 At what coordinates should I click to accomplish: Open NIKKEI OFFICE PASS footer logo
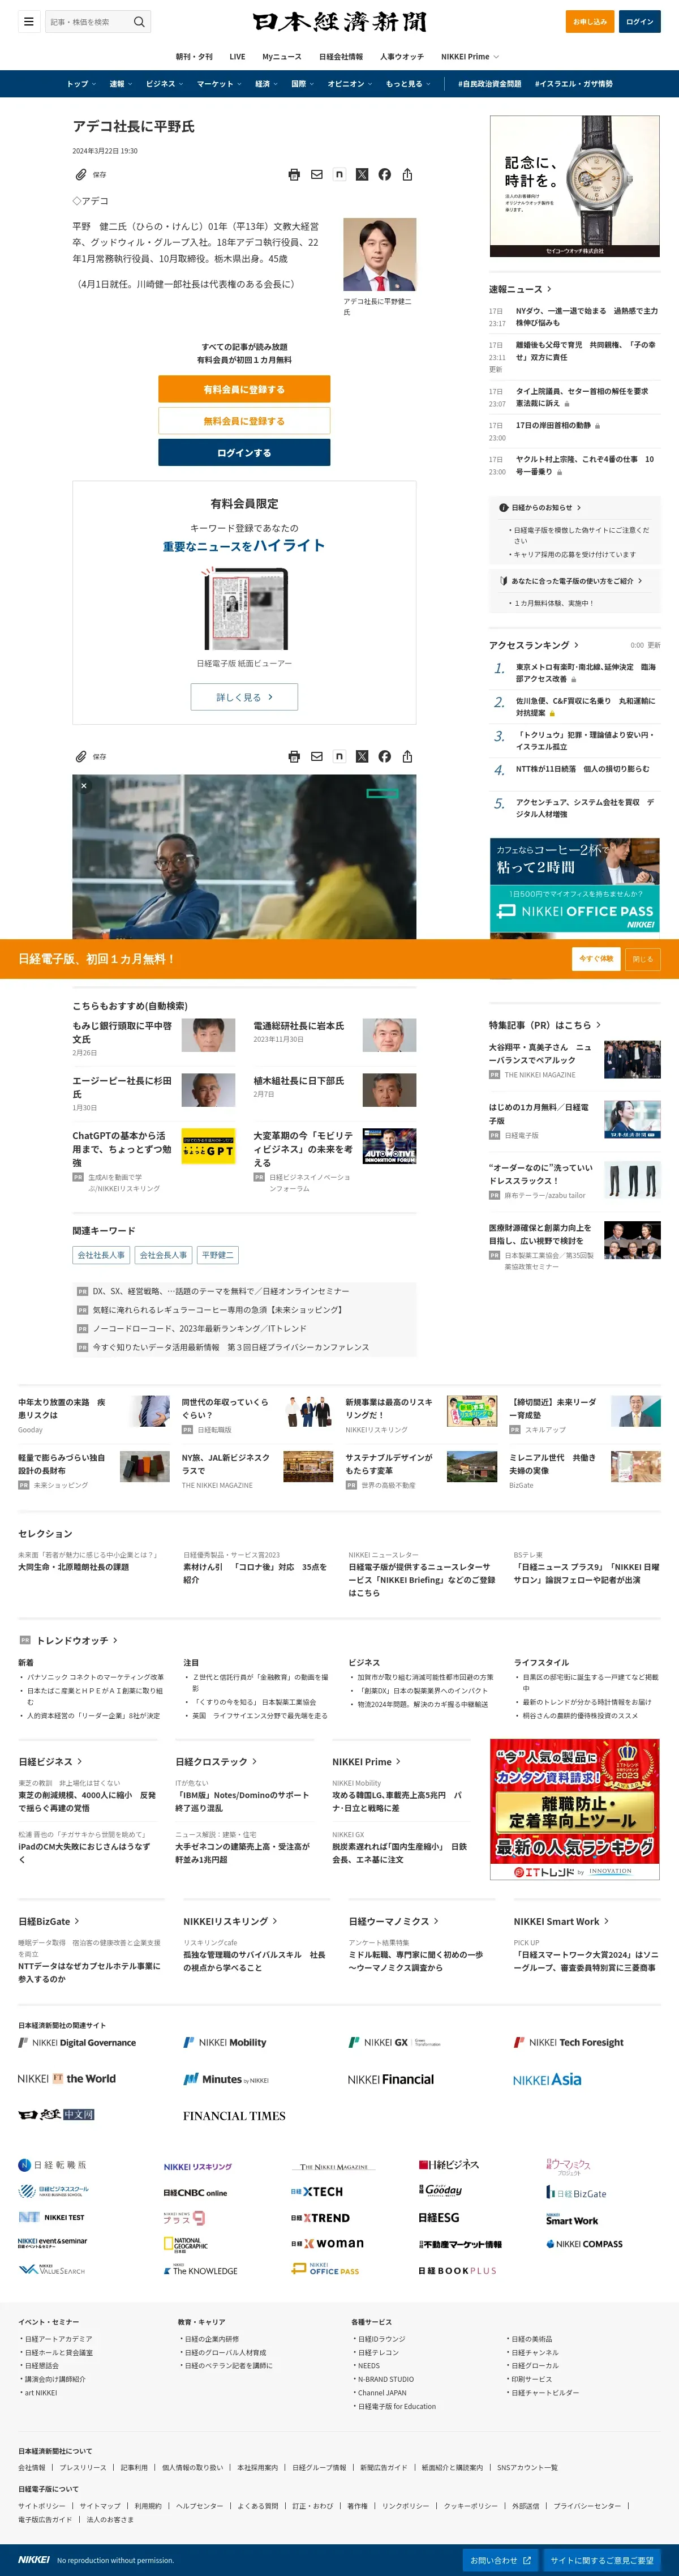(x=325, y=2269)
